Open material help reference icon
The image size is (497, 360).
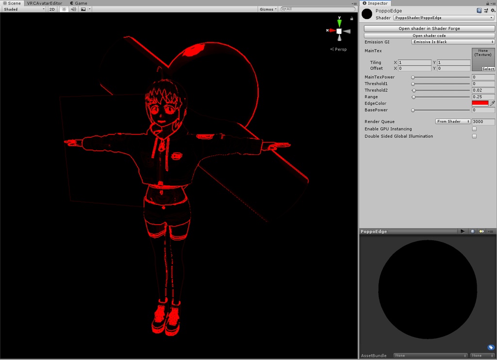click(x=479, y=11)
